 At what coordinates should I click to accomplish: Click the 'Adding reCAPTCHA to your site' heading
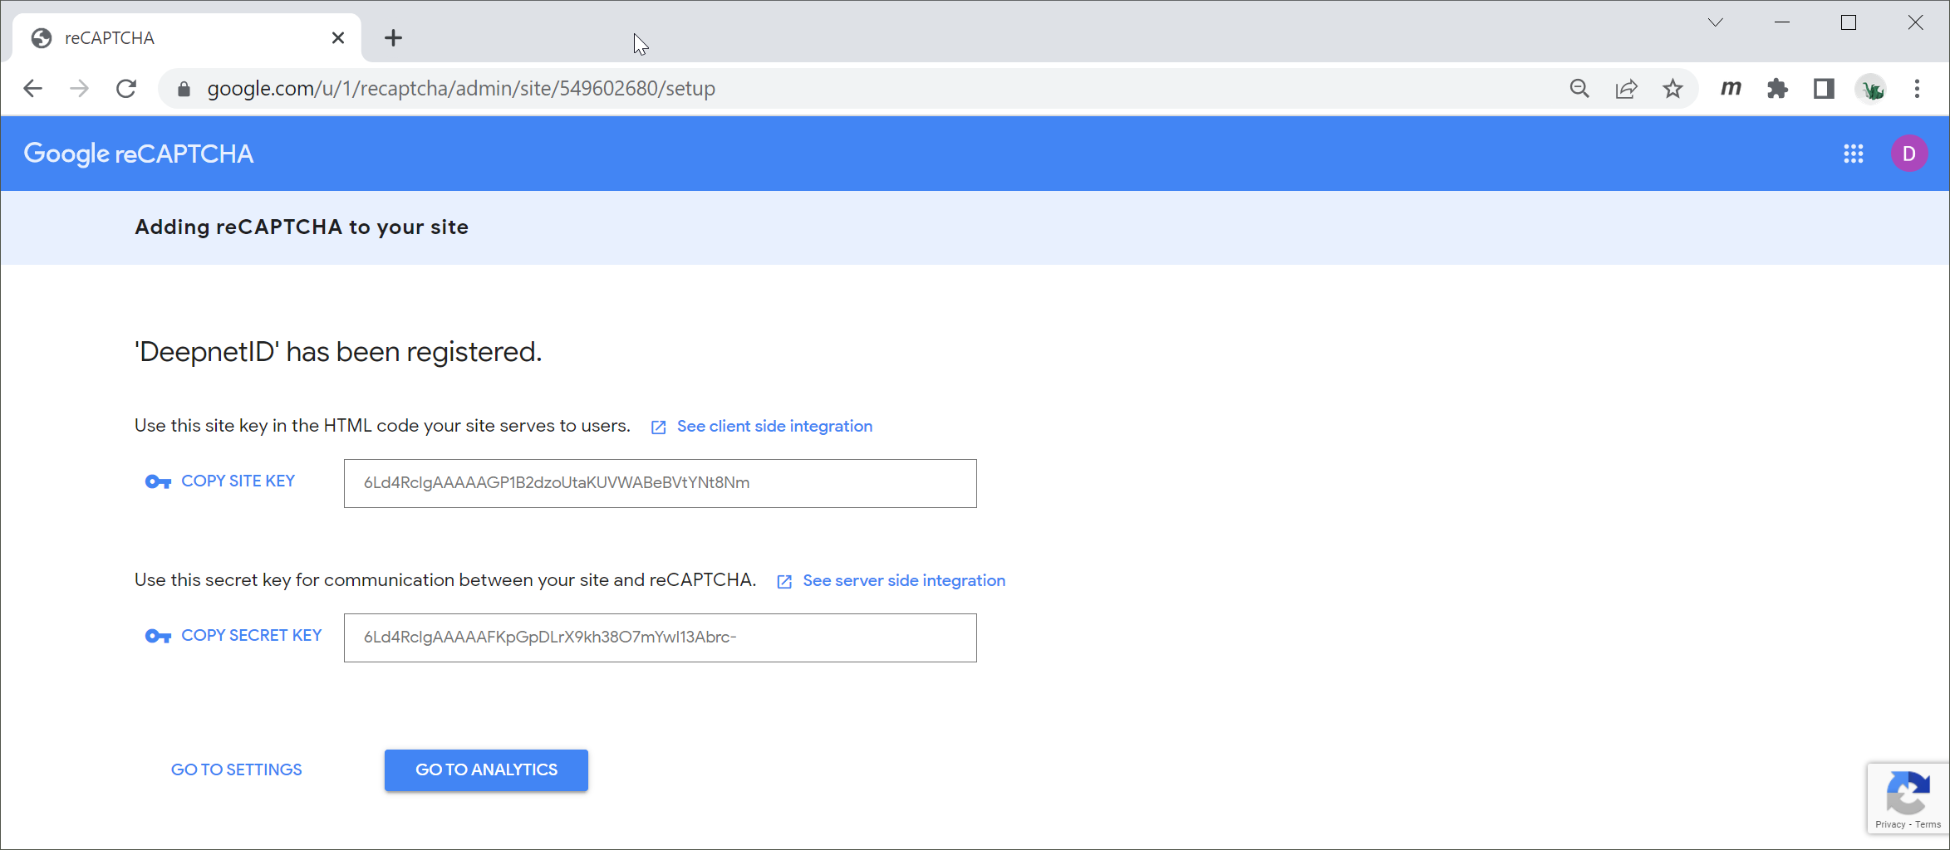click(302, 227)
